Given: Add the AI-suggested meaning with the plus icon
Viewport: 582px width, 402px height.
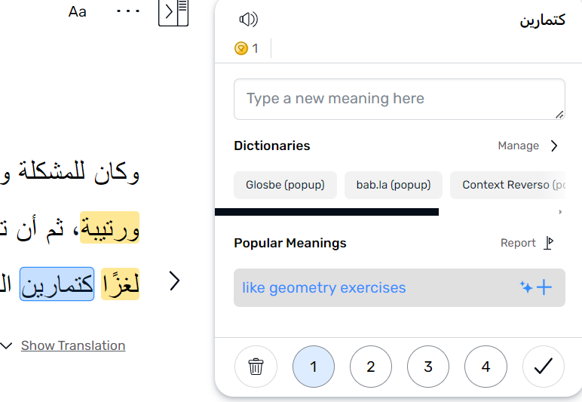Looking at the screenshot, I should [x=544, y=287].
